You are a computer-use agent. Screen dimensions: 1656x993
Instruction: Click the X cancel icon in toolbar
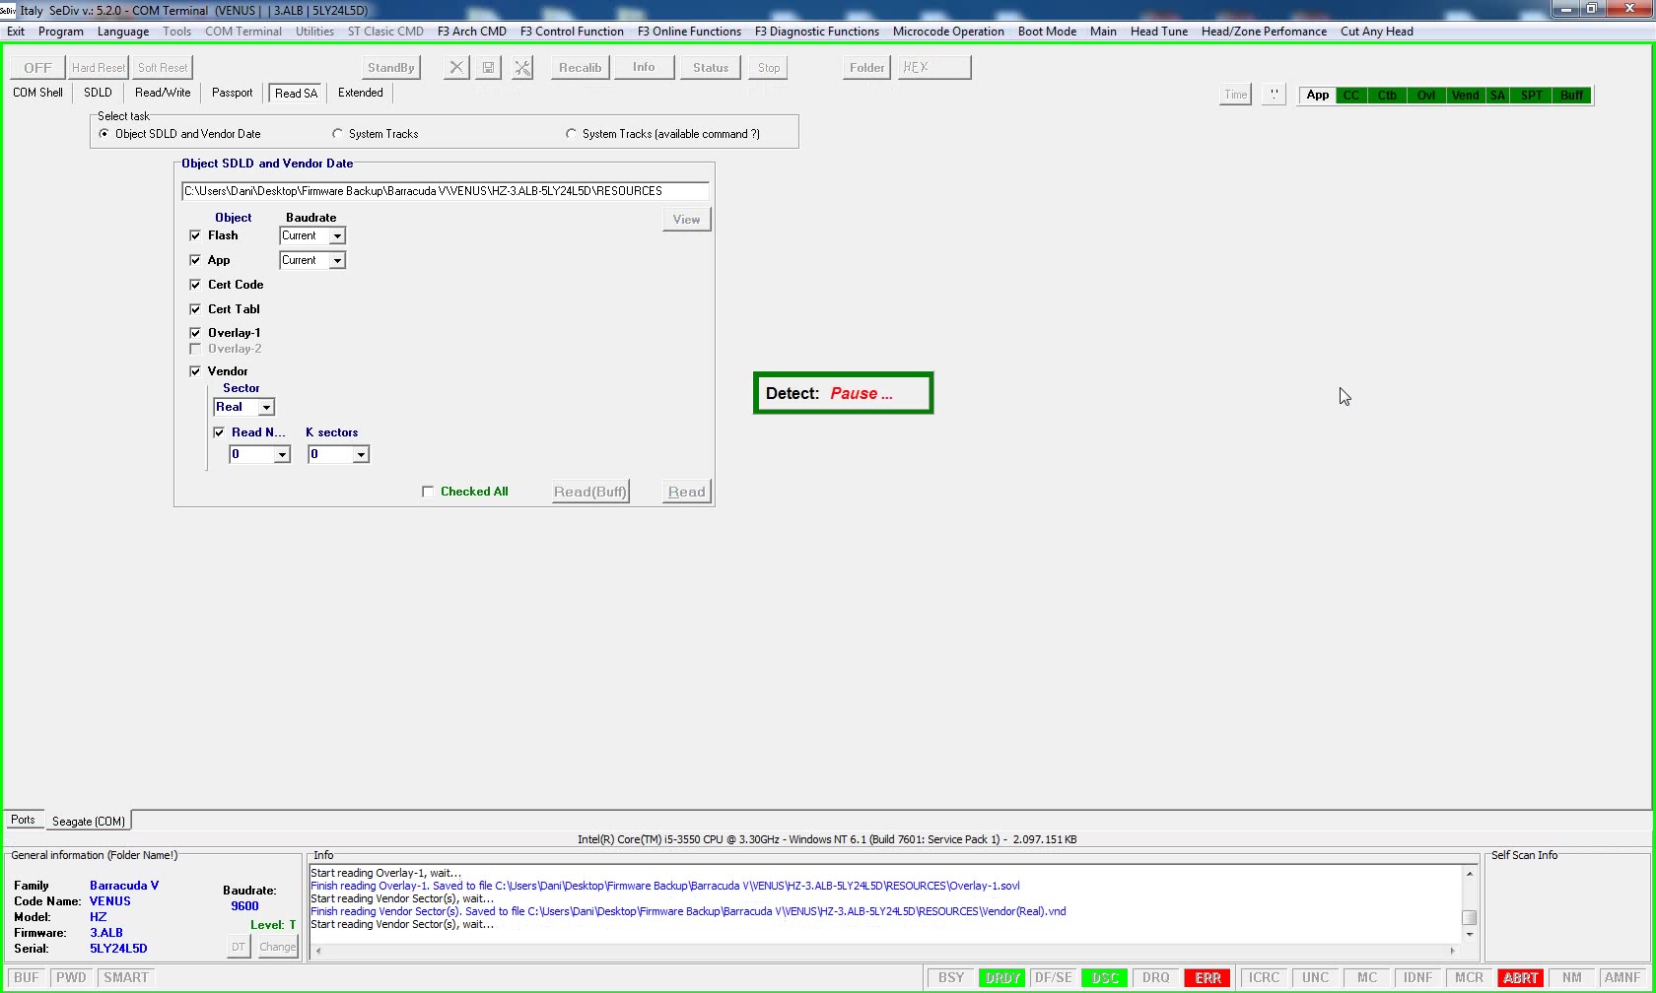pos(455,68)
